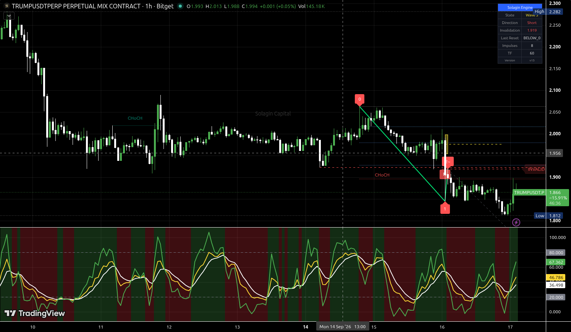Image resolution: width=571 pixels, height=332 pixels.
Task: Click the red INVALID level label
Action: pos(535,169)
